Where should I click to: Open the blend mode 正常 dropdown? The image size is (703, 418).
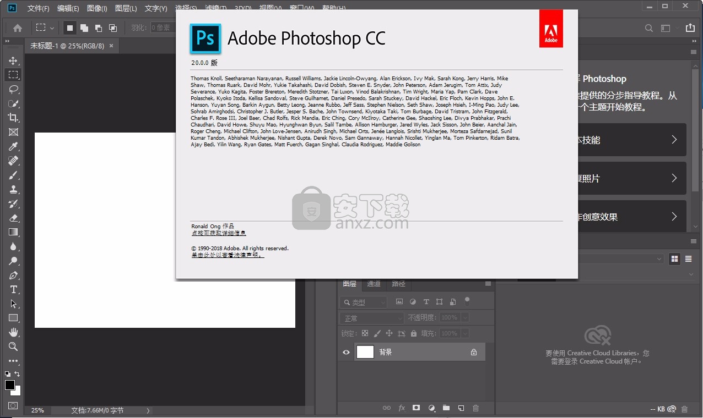372,318
